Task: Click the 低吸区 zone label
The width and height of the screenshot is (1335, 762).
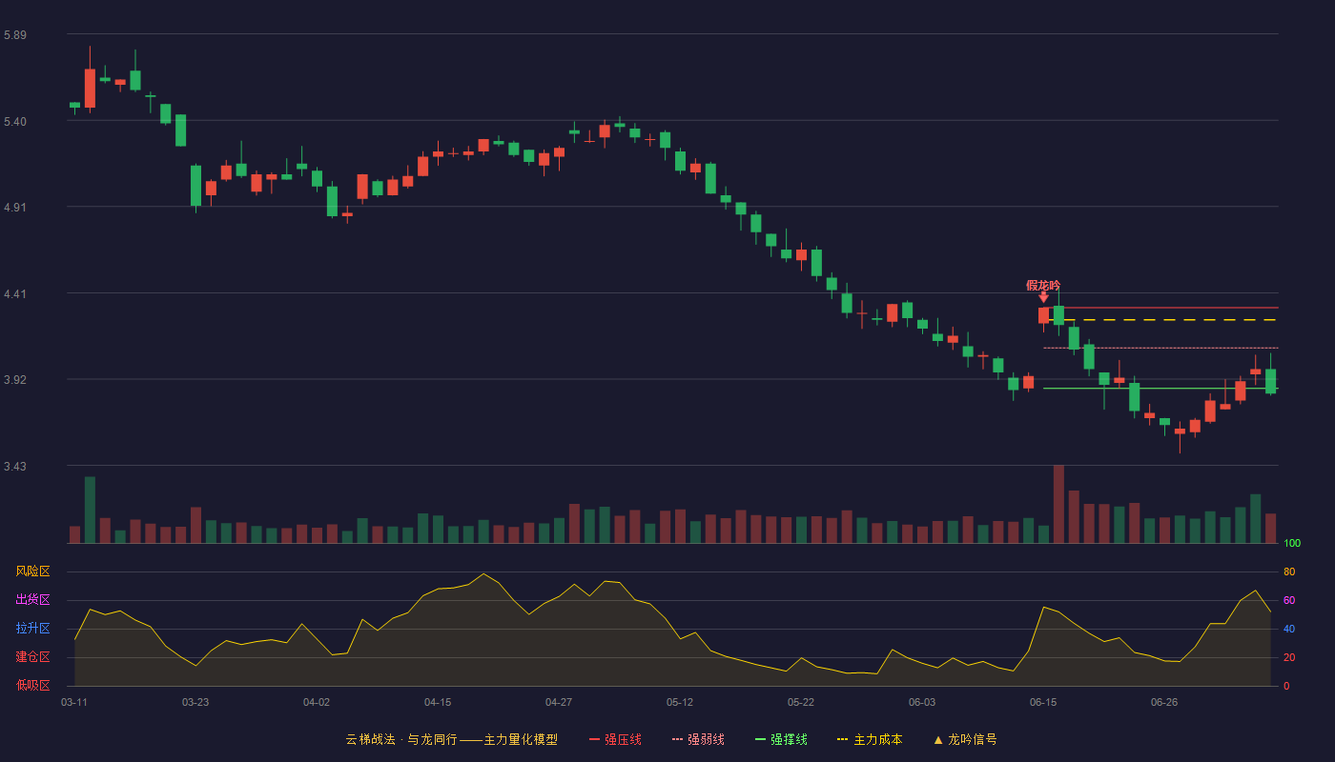Action: [32, 685]
